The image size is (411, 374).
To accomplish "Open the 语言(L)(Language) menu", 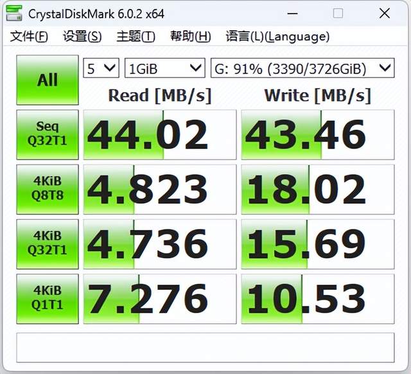I will tap(277, 36).
